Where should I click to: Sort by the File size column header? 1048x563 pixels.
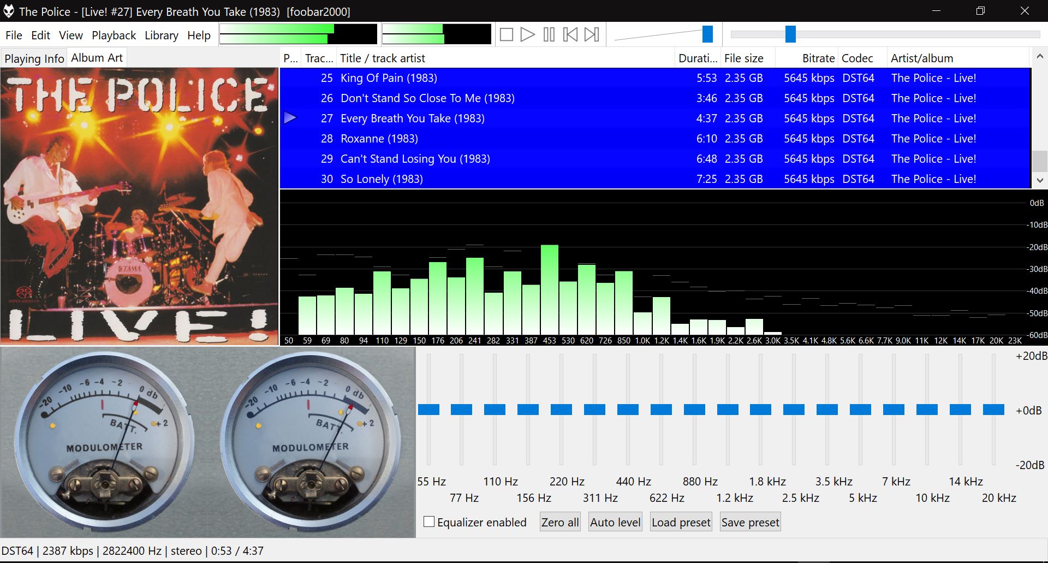(747, 58)
